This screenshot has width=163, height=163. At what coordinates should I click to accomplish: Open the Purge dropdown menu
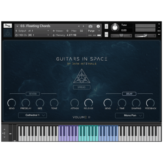(94, 31)
